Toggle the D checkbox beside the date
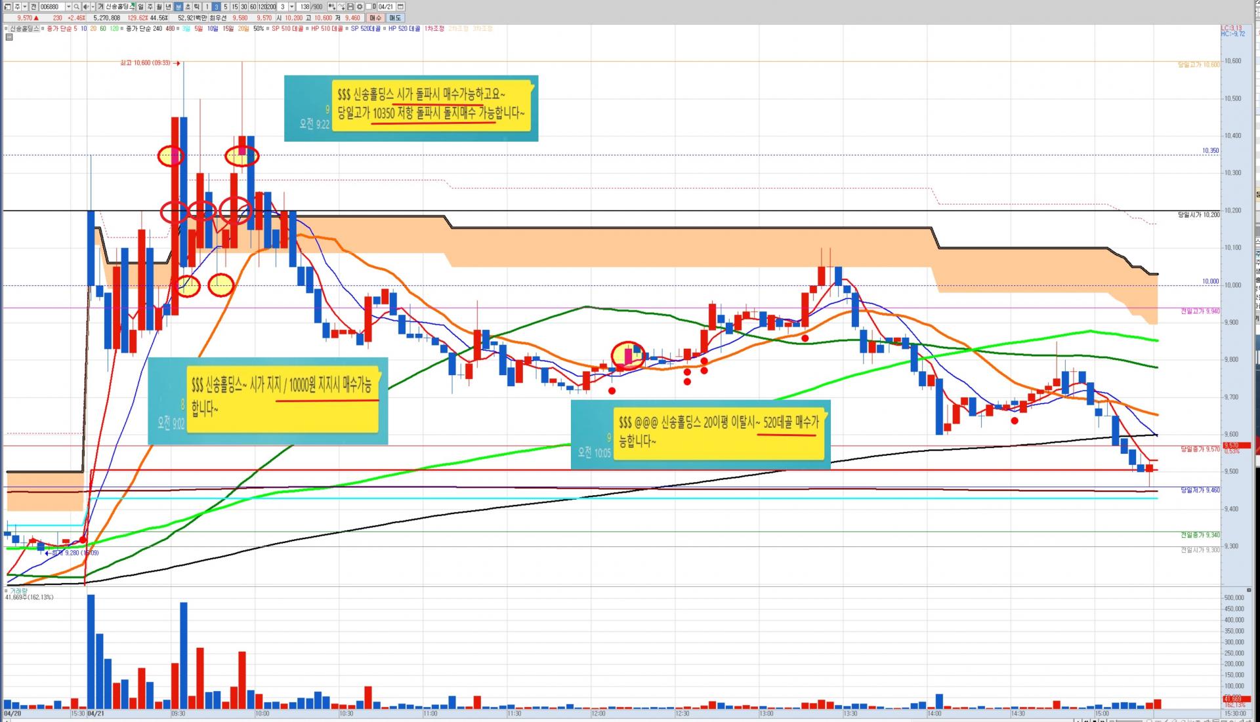This screenshot has height=722, width=1260. click(x=369, y=7)
